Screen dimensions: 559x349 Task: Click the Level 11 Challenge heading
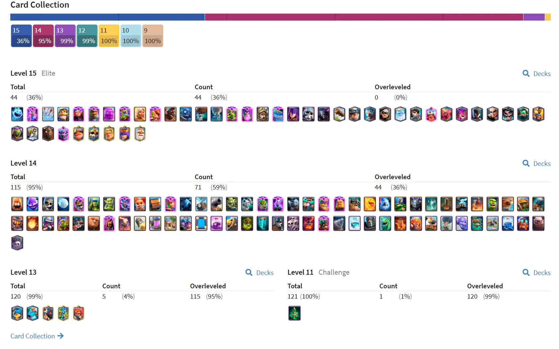[318, 272]
